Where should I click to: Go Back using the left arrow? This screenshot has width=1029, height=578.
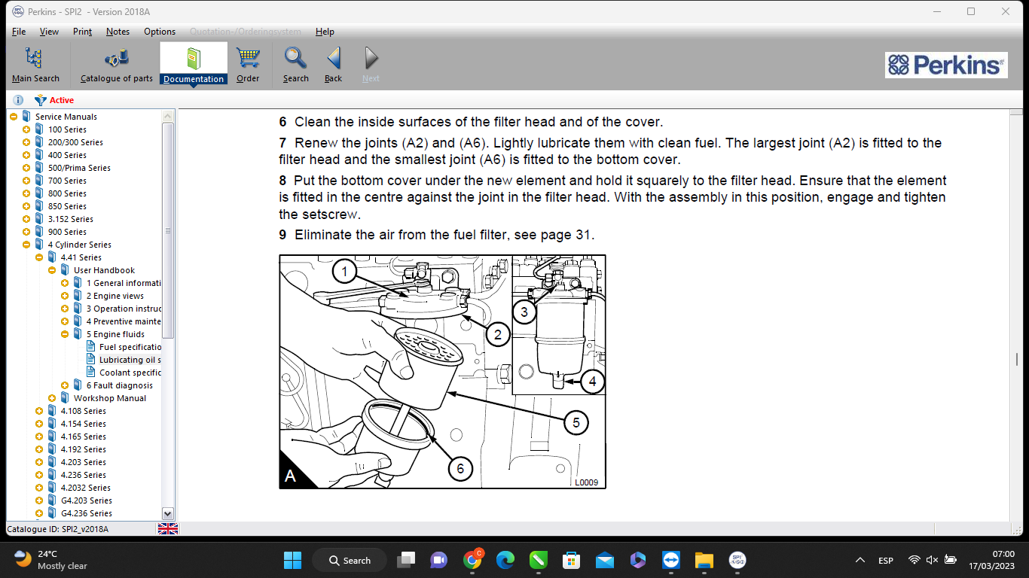coord(333,63)
